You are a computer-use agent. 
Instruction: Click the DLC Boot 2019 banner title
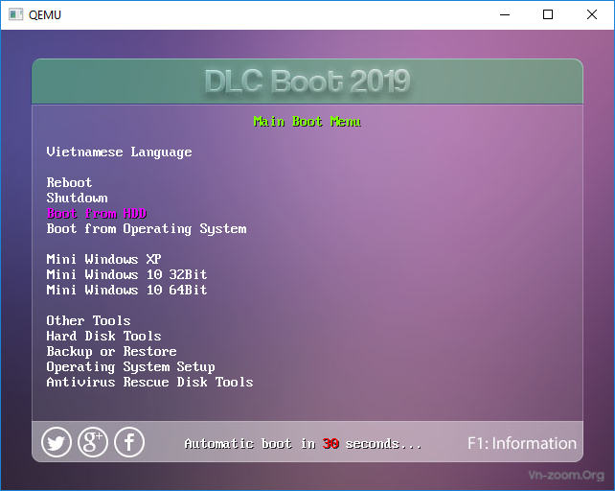(307, 82)
